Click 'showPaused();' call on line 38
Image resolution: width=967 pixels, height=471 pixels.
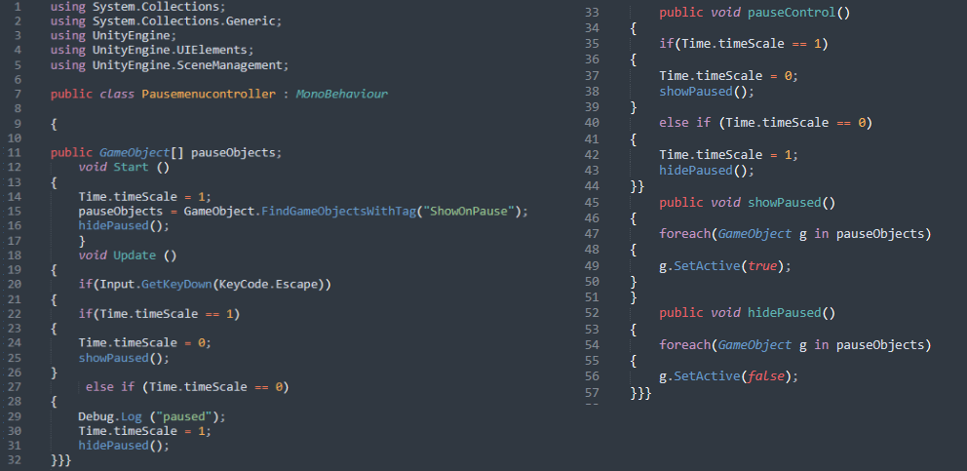click(x=707, y=92)
